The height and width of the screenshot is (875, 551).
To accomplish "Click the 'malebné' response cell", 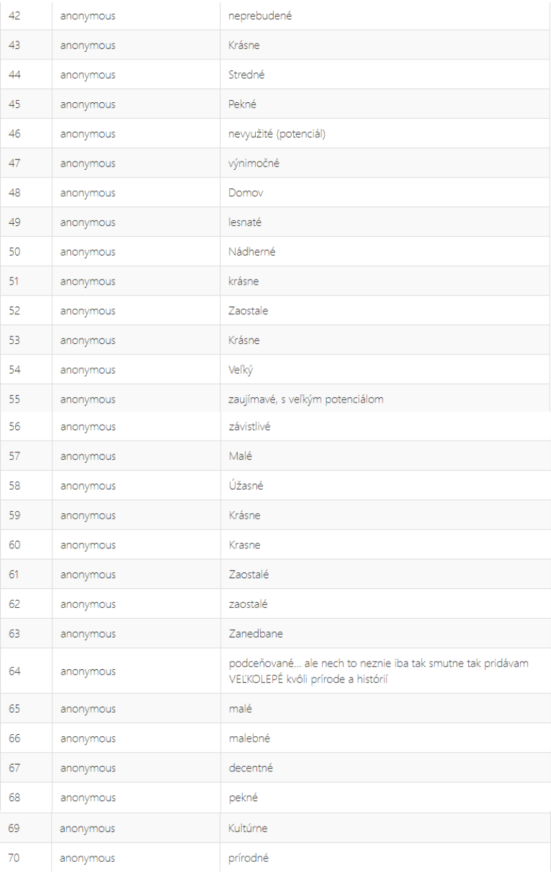I will pyautogui.click(x=385, y=738).
